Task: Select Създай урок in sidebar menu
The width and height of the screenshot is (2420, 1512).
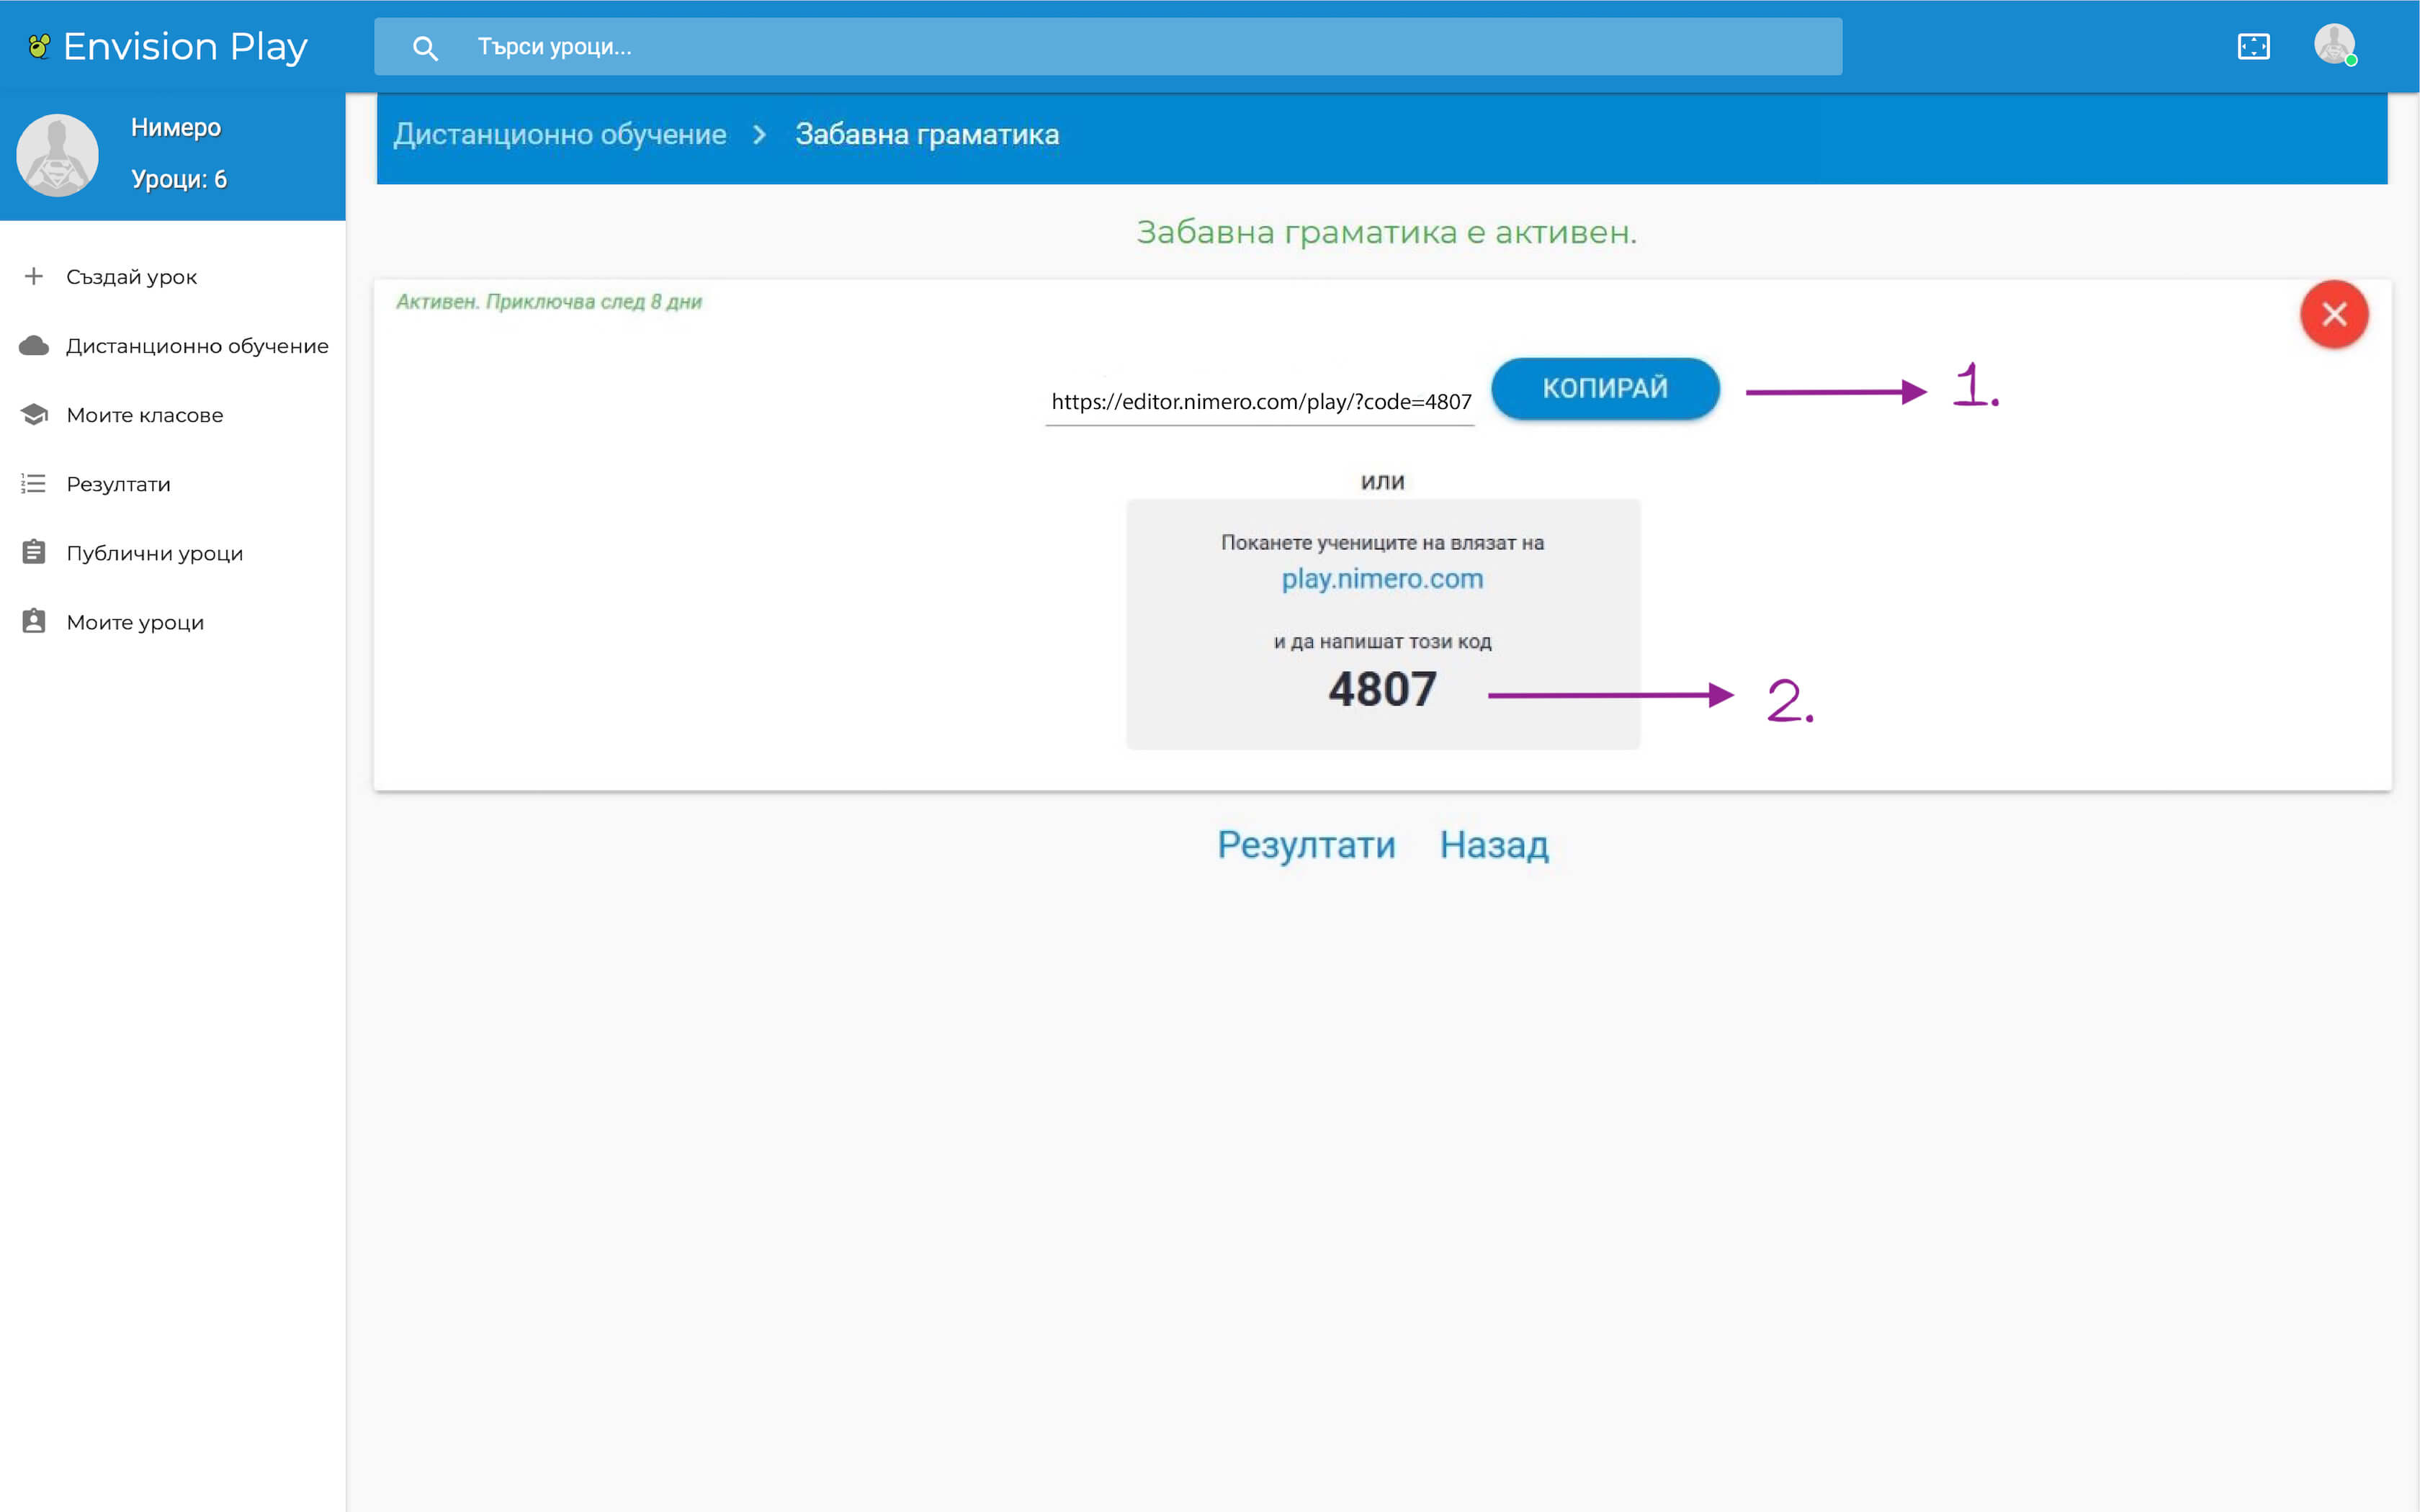Action: tap(132, 277)
